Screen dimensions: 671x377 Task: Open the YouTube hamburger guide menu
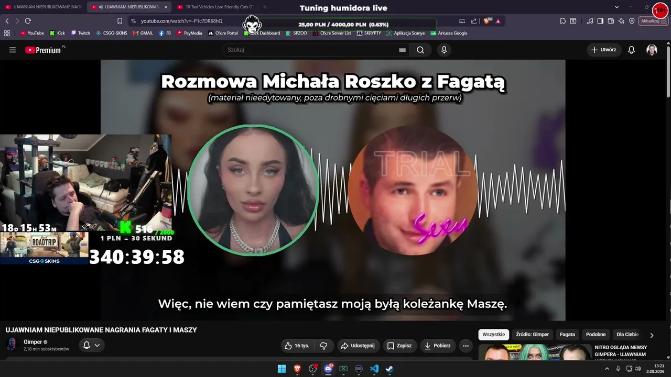13,50
